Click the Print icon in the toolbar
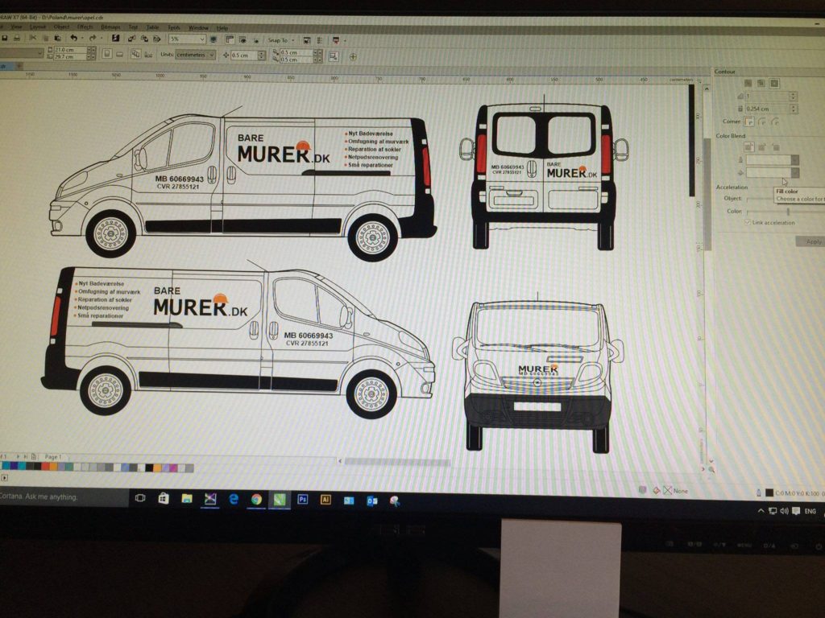Viewport: 825px width, 618px height. (x=17, y=38)
